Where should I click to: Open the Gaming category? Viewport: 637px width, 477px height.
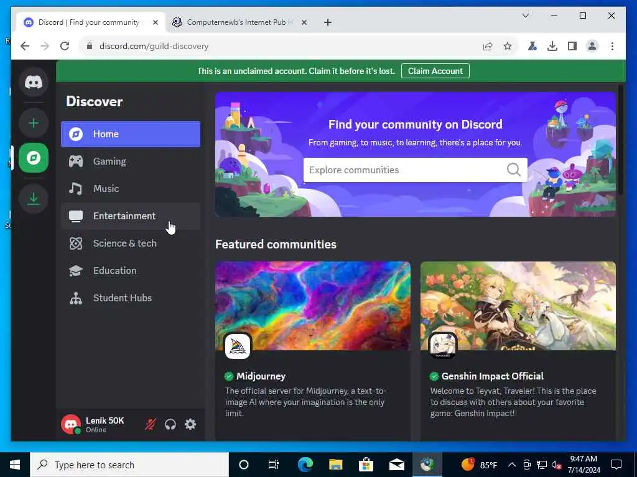point(131,161)
